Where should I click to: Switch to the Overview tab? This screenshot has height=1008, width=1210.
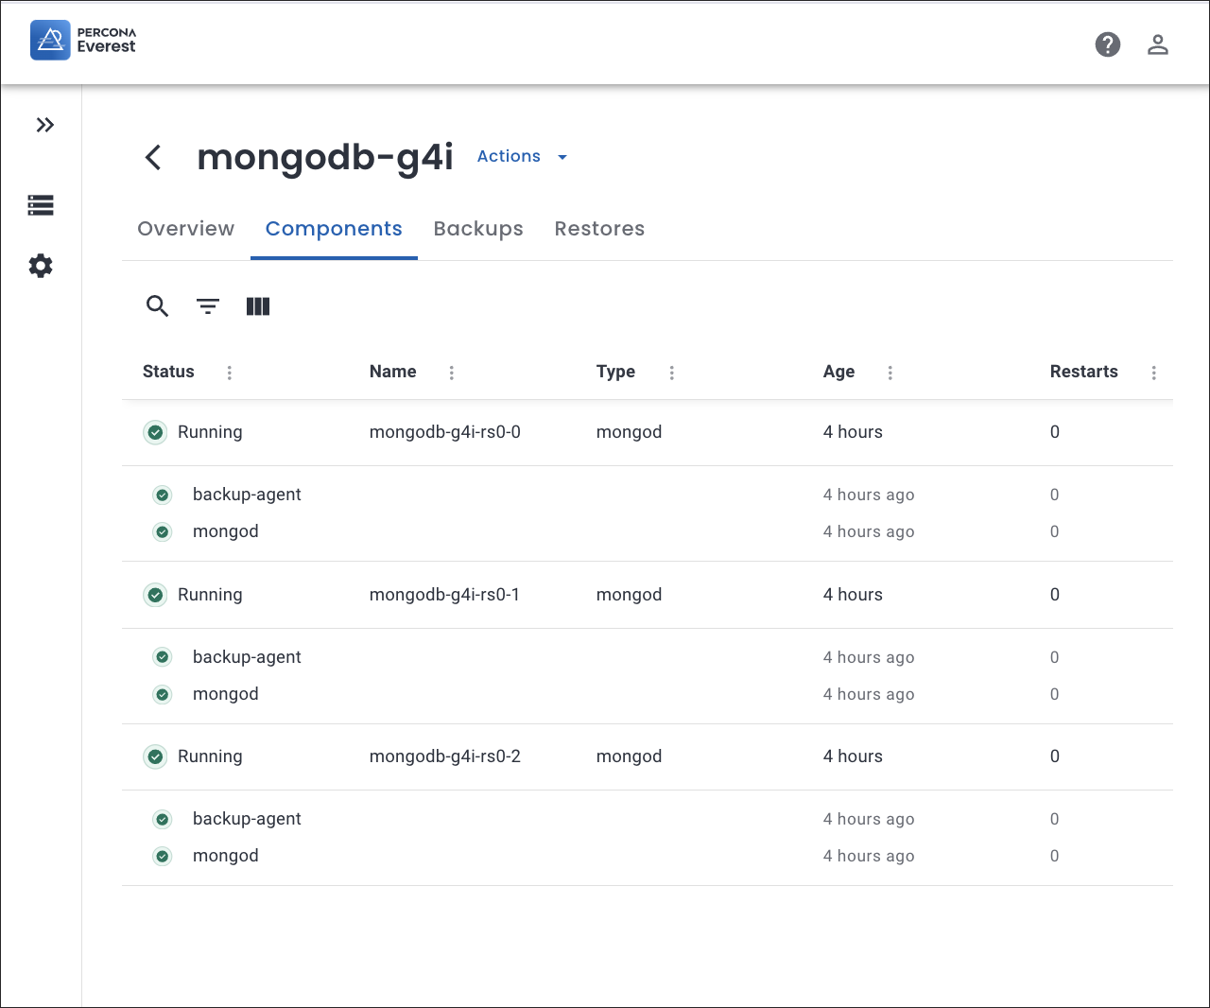(x=185, y=229)
